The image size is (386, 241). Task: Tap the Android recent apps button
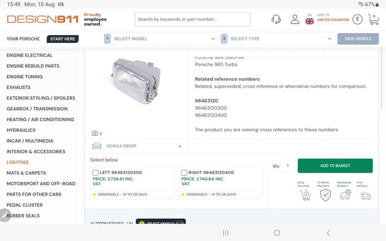click(x=226, y=233)
